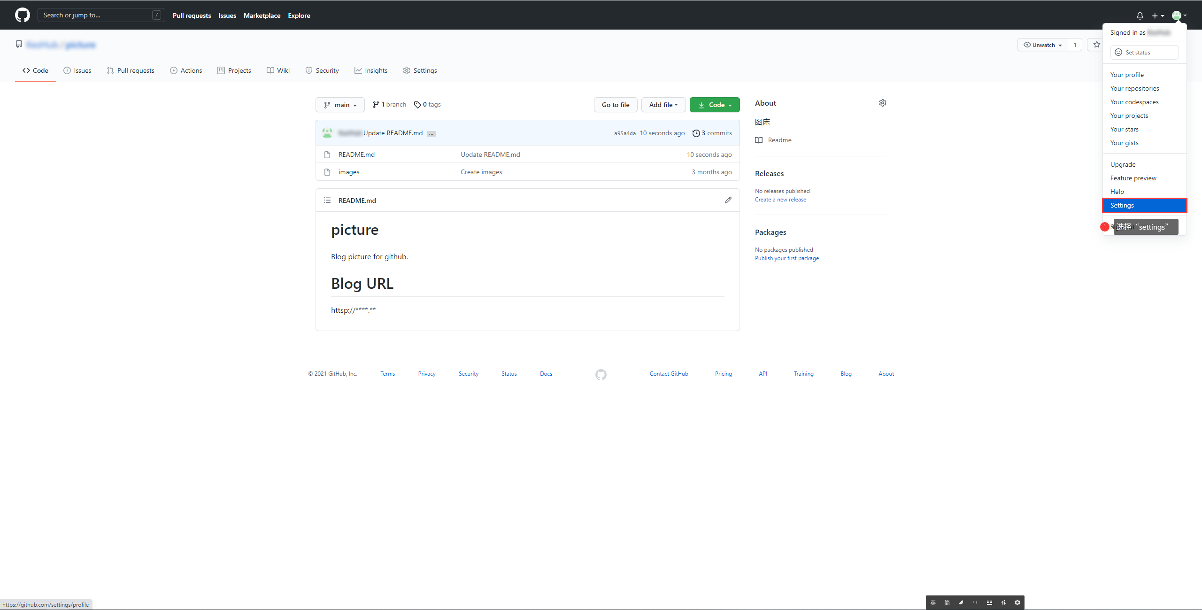View the 0 tags link
Viewport: 1202px width, 610px height.
pos(427,104)
